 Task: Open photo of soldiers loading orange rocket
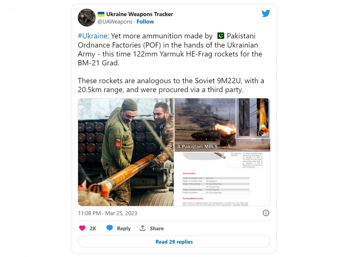[126, 152]
